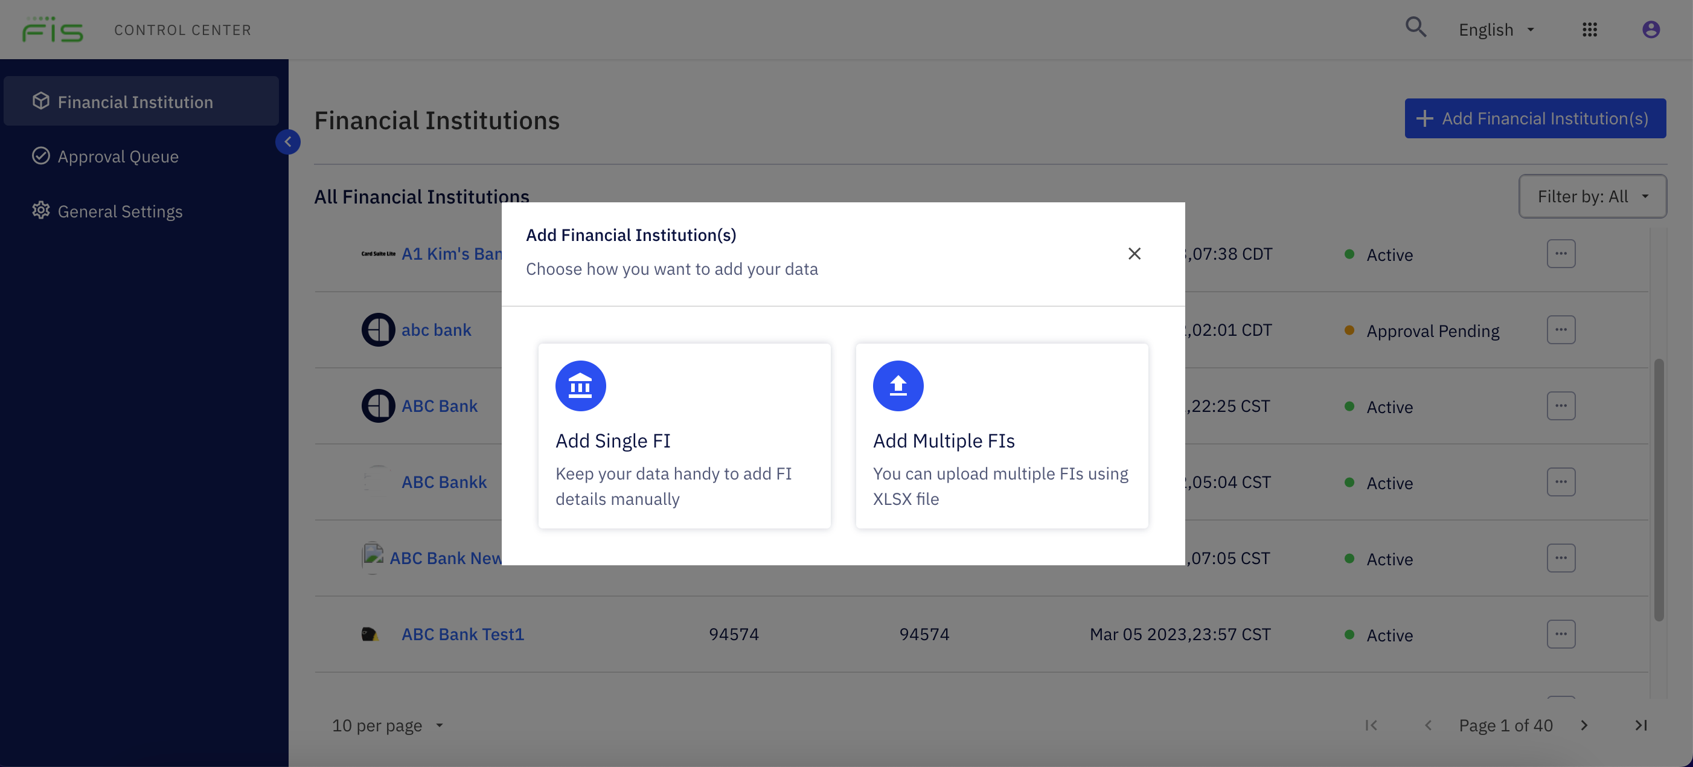Open the apps grid launcher icon
This screenshot has height=767, width=1693.
point(1590,30)
